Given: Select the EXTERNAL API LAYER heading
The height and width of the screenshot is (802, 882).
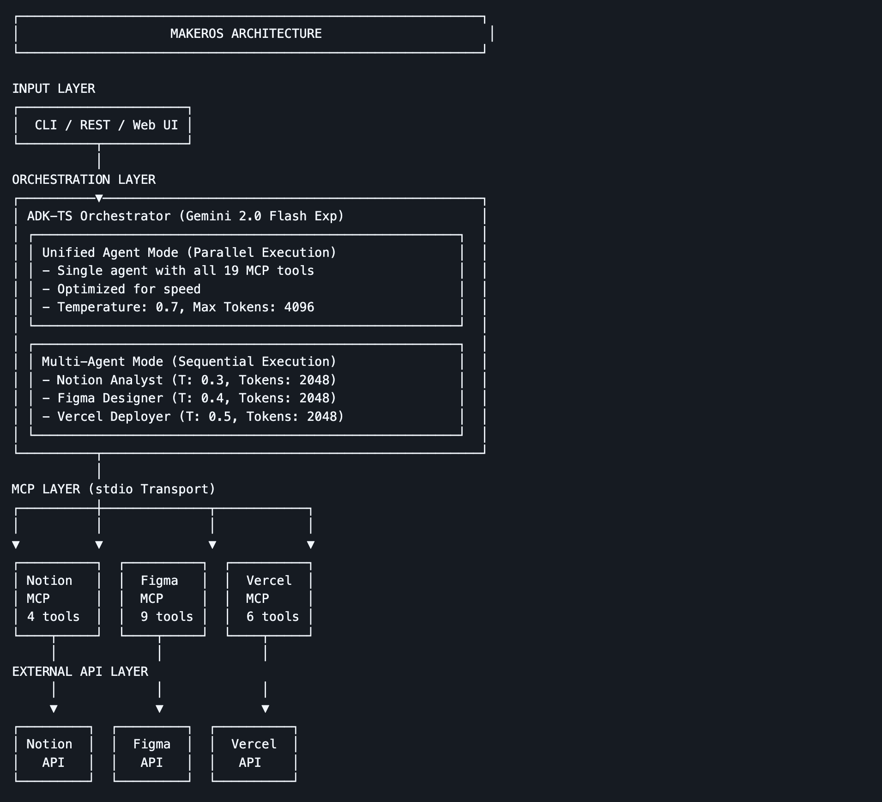Looking at the screenshot, I should (80, 671).
